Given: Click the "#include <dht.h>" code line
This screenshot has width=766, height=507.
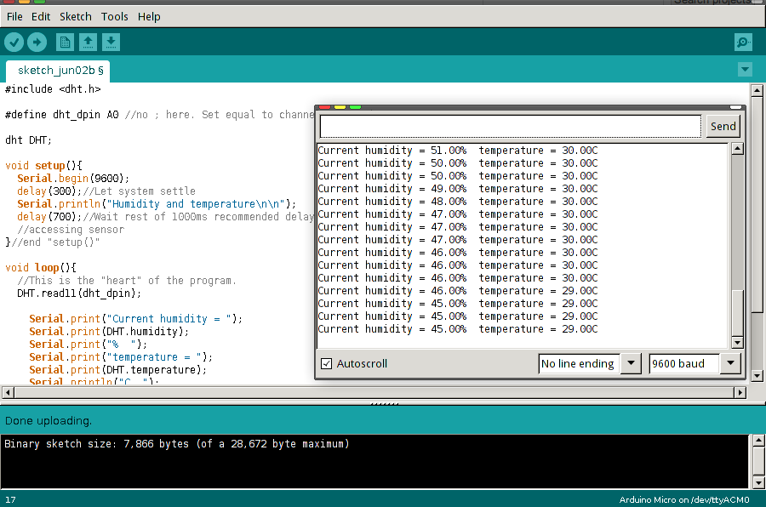Looking at the screenshot, I should pyautogui.click(x=53, y=89).
